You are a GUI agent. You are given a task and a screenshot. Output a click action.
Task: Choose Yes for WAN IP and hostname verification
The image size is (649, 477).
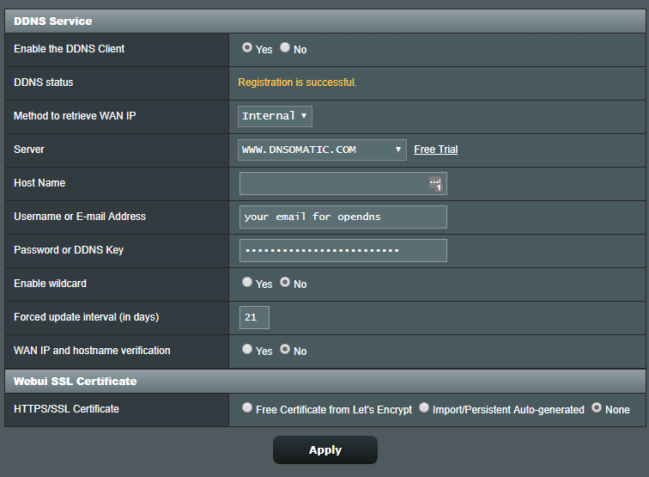247,349
